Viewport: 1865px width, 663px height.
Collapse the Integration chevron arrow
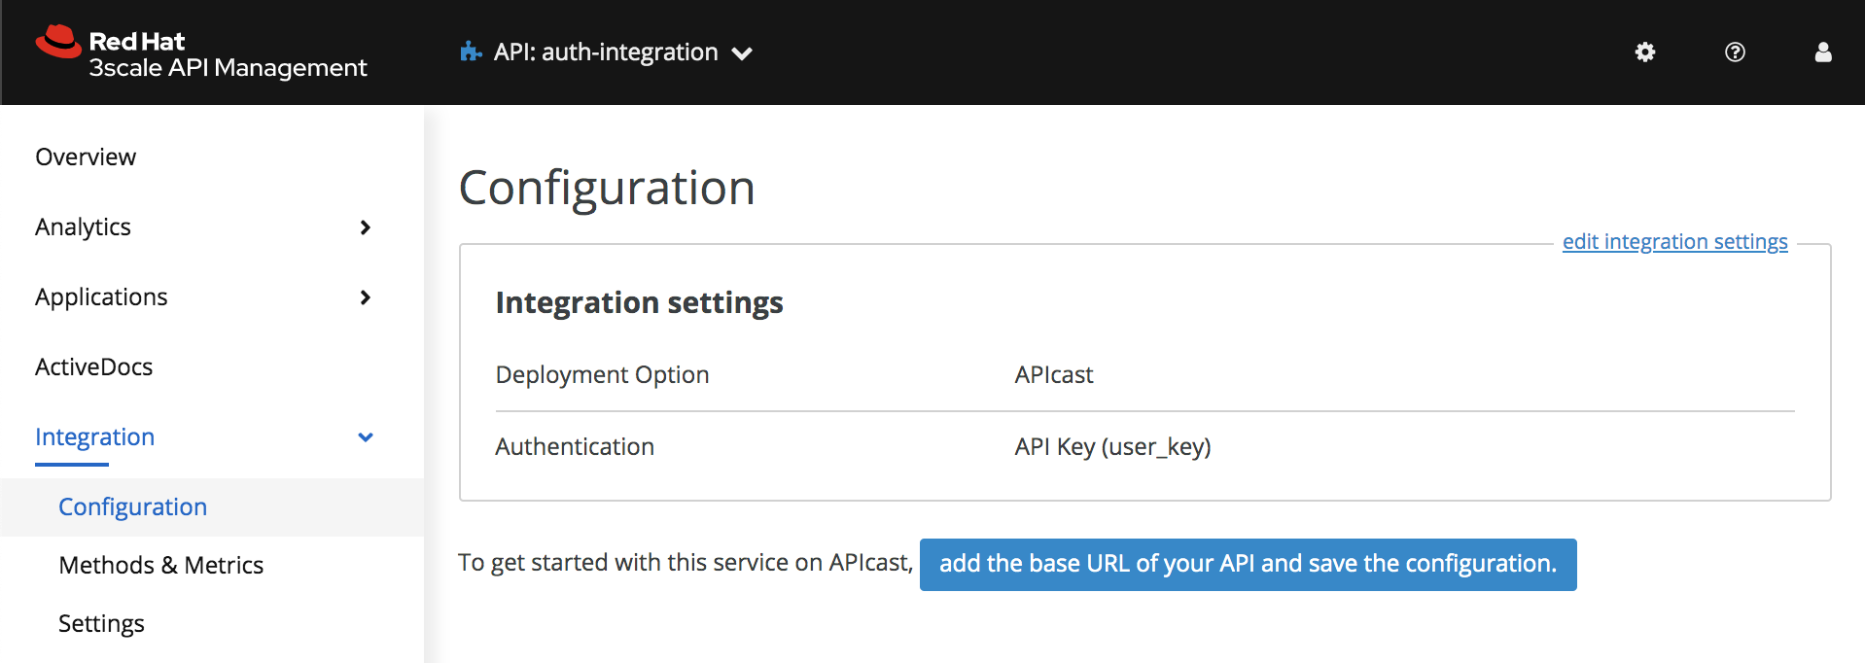pos(366,437)
